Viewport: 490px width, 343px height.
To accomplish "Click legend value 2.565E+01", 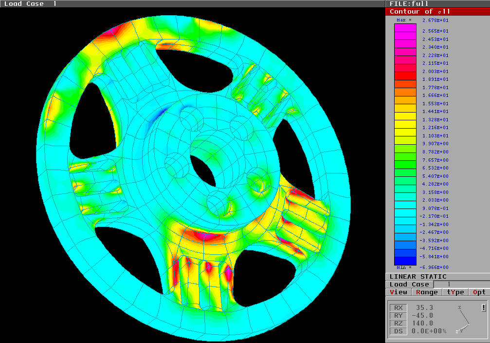I will coord(436,31).
